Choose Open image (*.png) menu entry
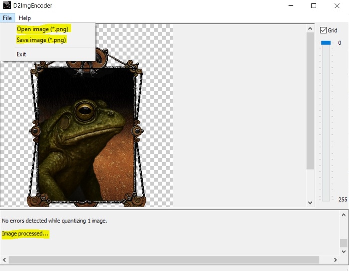349x271 pixels. tap(42, 29)
